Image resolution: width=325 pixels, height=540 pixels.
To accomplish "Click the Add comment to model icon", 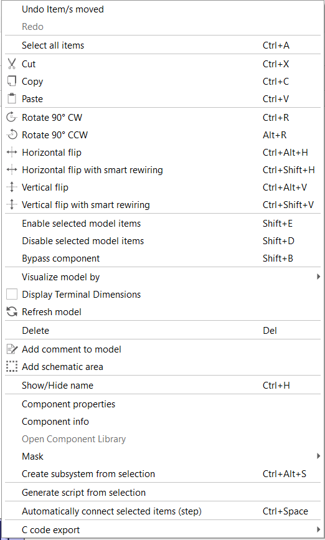I will click(12, 349).
